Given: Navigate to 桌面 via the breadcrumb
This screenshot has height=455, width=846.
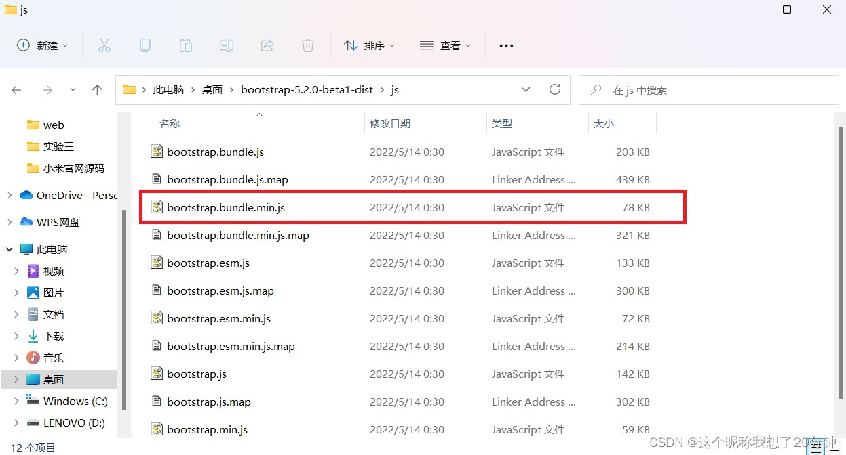Looking at the screenshot, I should [212, 89].
